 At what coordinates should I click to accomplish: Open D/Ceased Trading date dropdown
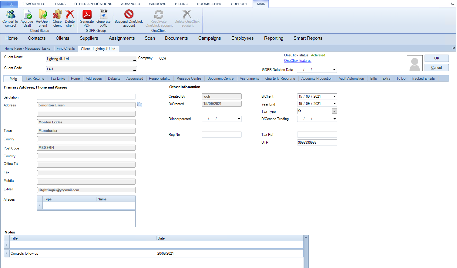[x=334, y=119]
